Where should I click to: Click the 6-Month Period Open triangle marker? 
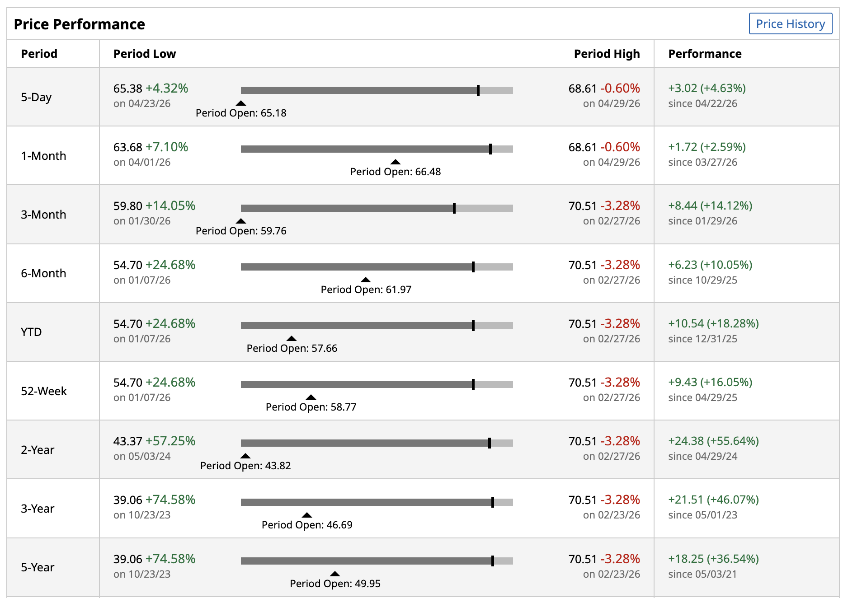click(366, 280)
